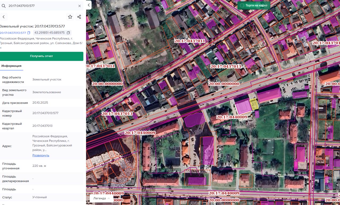Viewport: 340px width, 205px height.
Task: Select the yellow highlighted parcel on map
Action: coord(254,104)
